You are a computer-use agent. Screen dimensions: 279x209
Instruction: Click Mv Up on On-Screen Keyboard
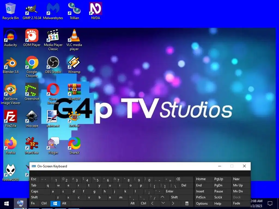click(x=240, y=185)
